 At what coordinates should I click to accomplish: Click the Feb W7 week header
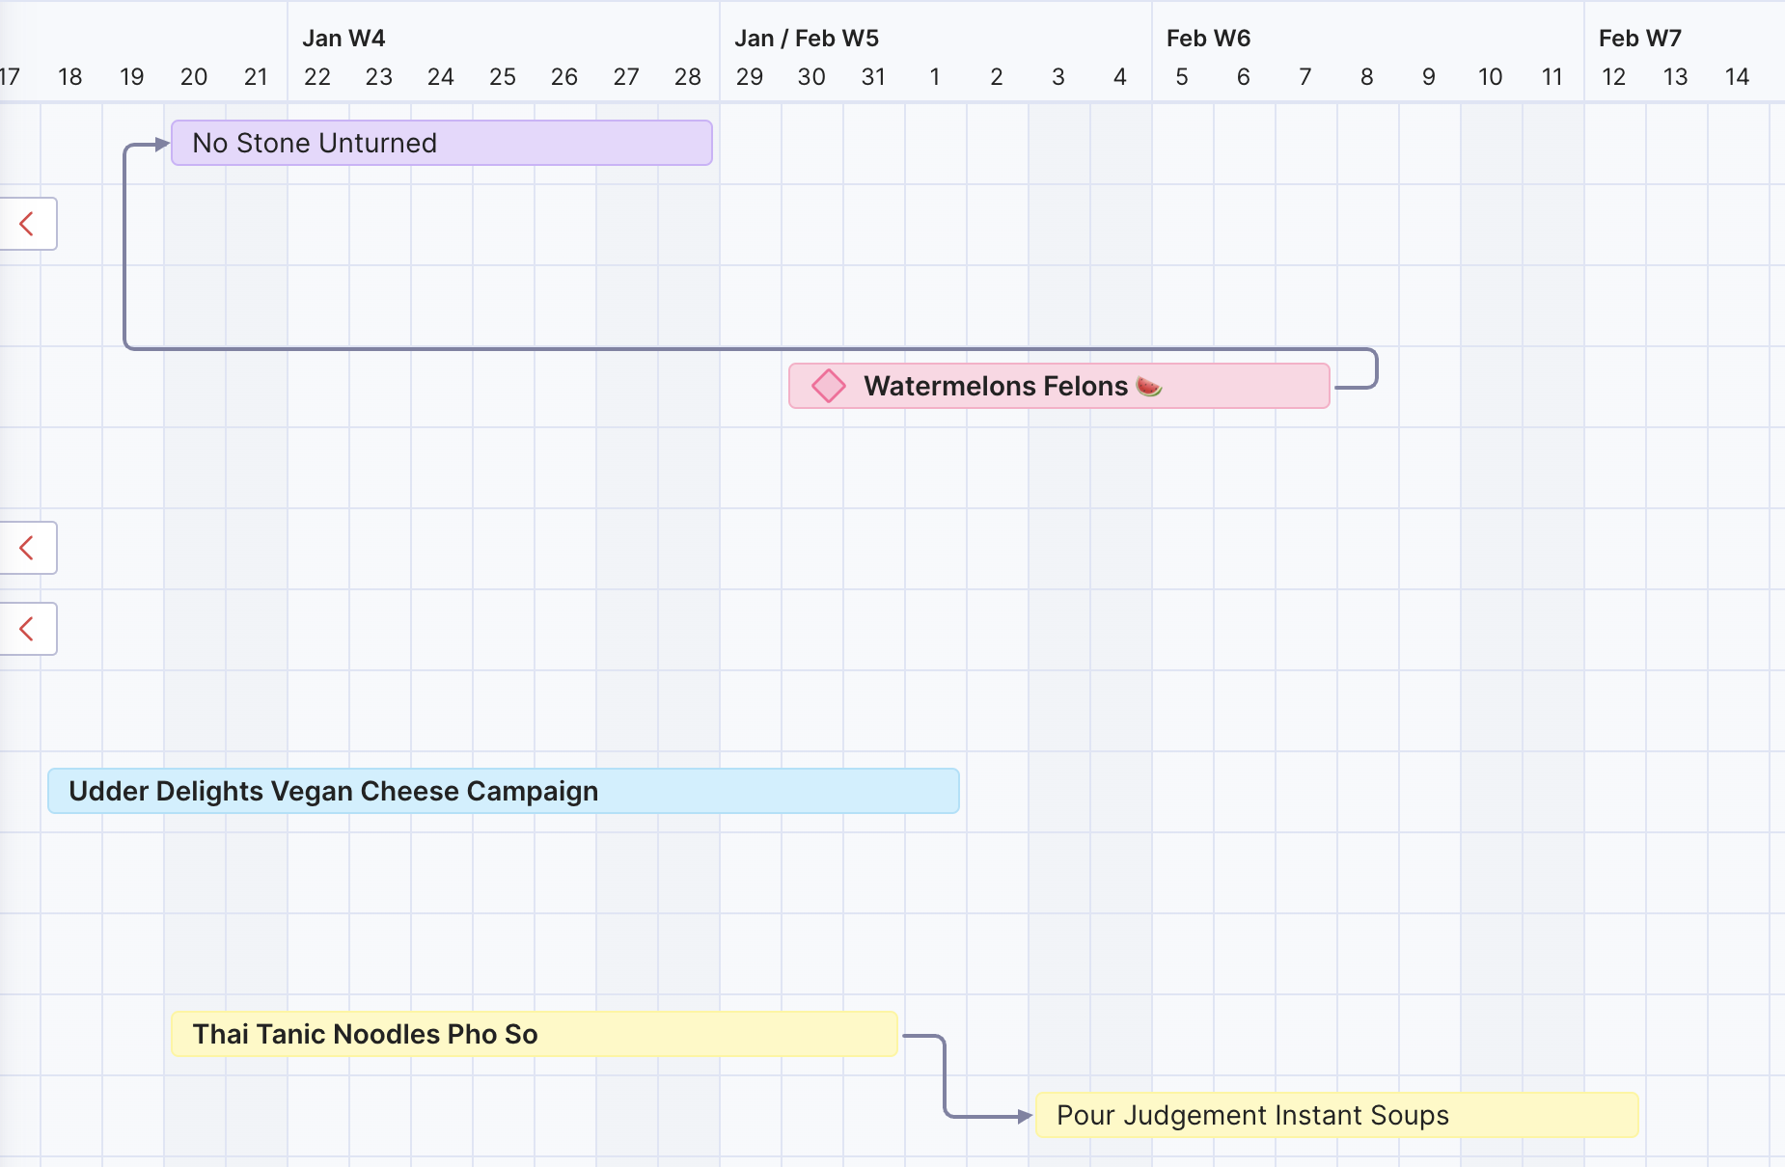point(1640,39)
